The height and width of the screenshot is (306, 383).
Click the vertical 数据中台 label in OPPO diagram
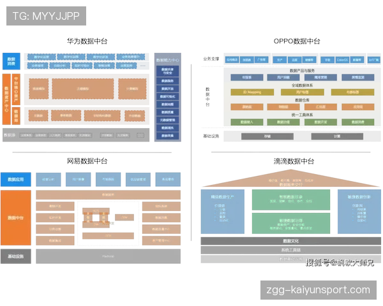tap(207, 97)
